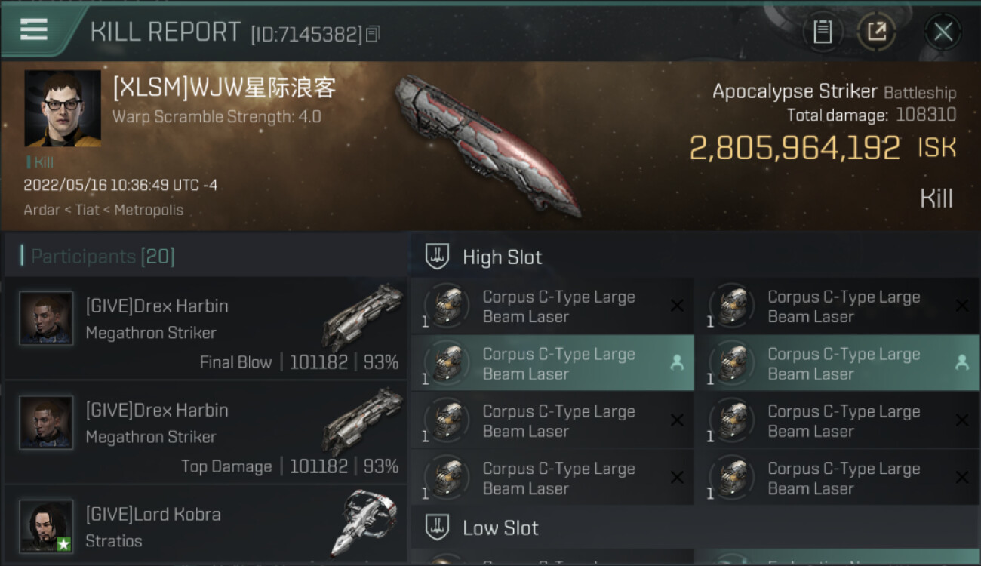This screenshot has width=981, height=566.
Task: Open Drex Harbin Final Blow entry
Action: [205, 328]
